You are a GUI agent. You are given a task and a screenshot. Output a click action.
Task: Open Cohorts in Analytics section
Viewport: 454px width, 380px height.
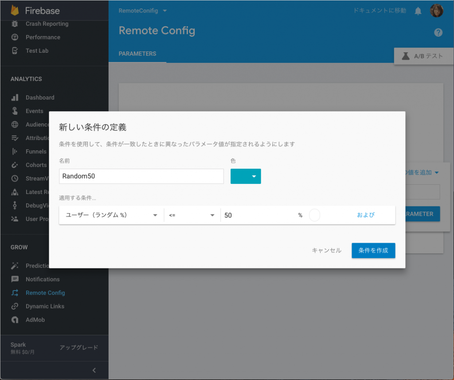(36, 165)
